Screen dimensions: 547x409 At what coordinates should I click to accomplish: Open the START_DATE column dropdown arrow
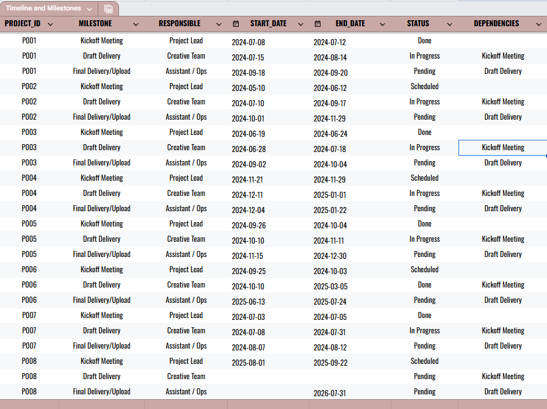(300, 24)
